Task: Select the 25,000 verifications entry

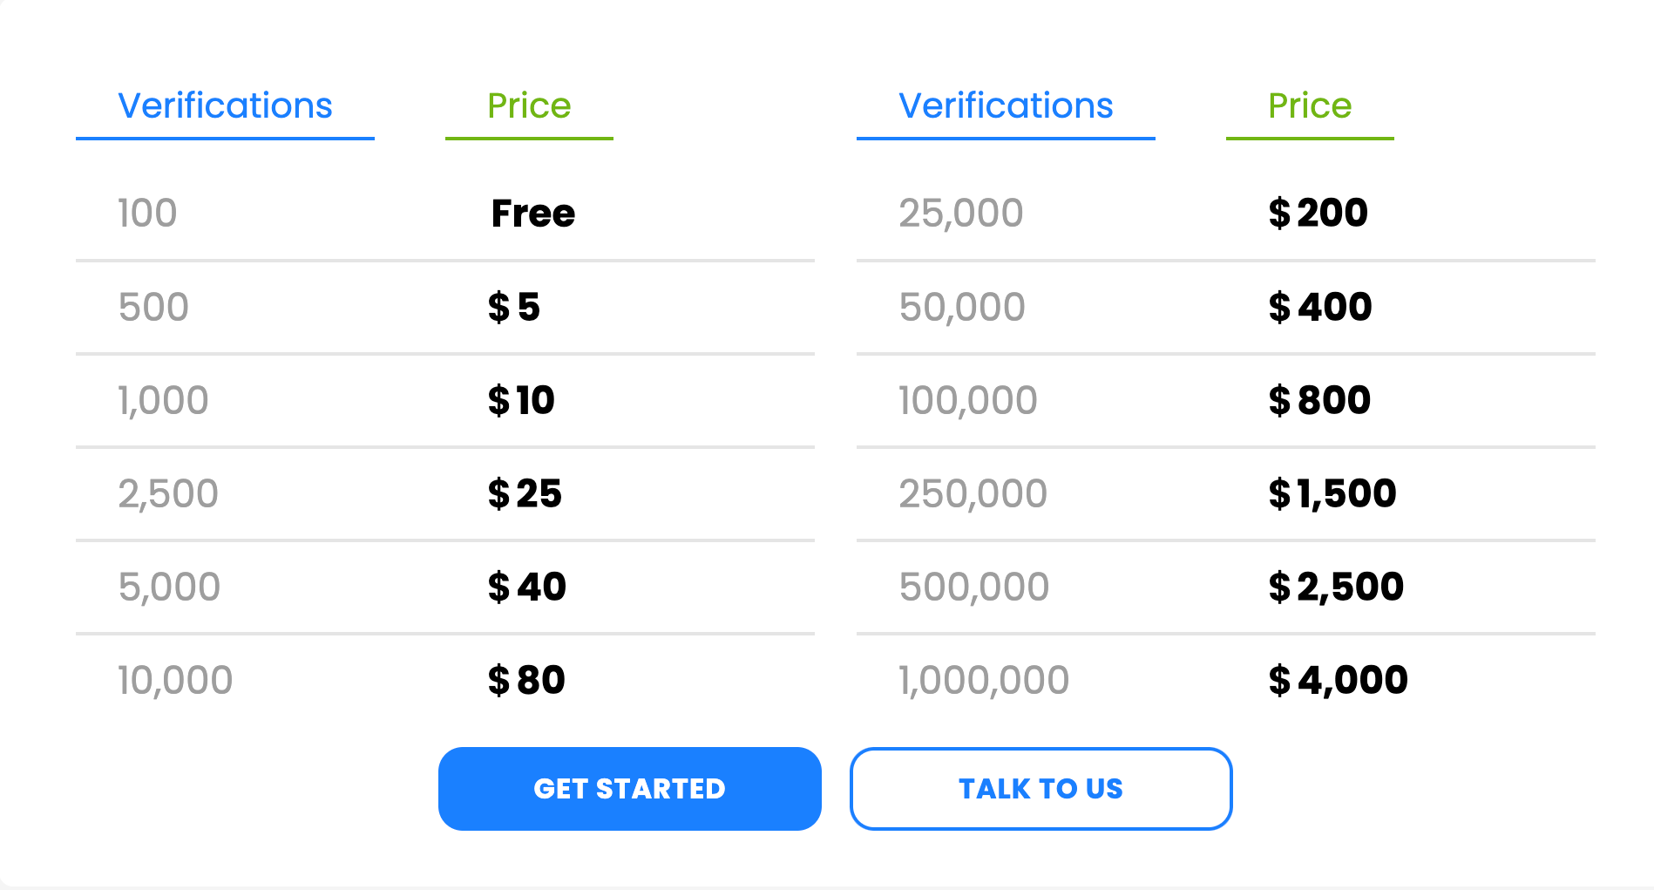Action: click(x=960, y=214)
